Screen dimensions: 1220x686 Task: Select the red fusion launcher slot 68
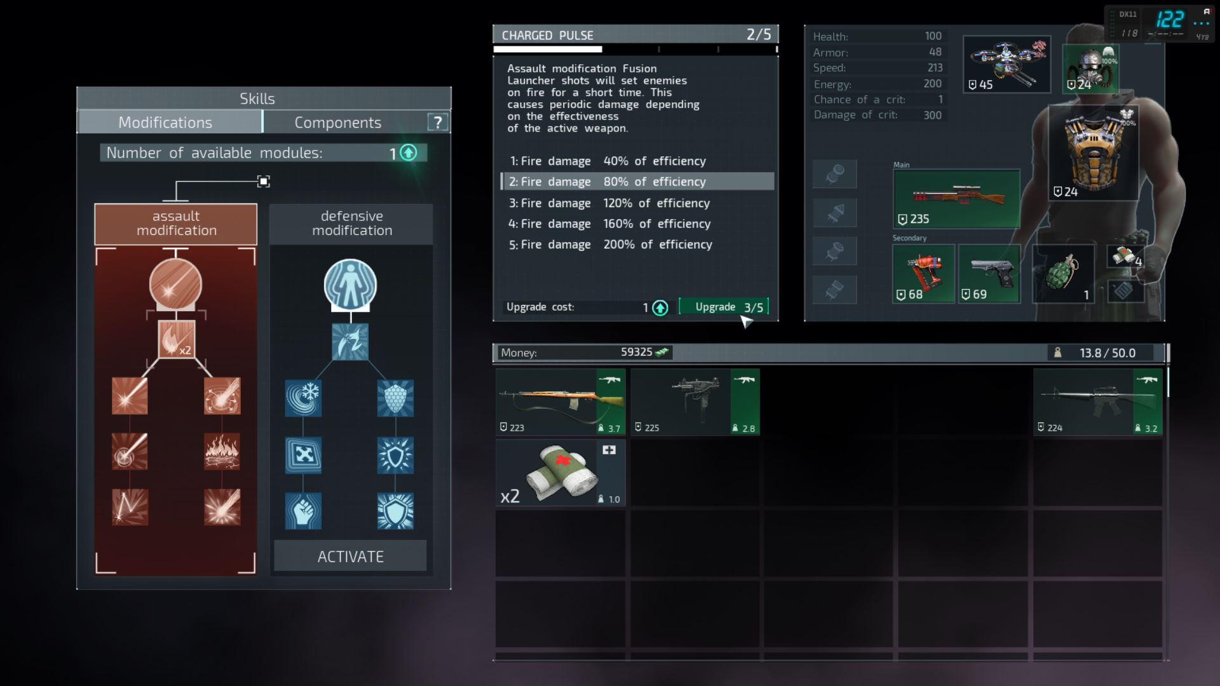(x=923, y=274)
